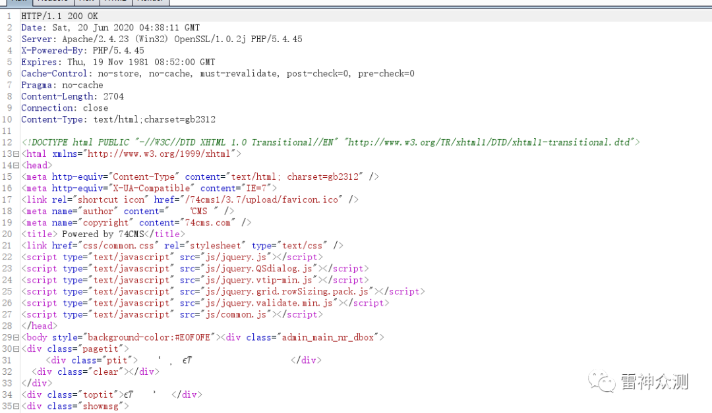Collapse the body element fold on line 29

[x=16, y=338]
